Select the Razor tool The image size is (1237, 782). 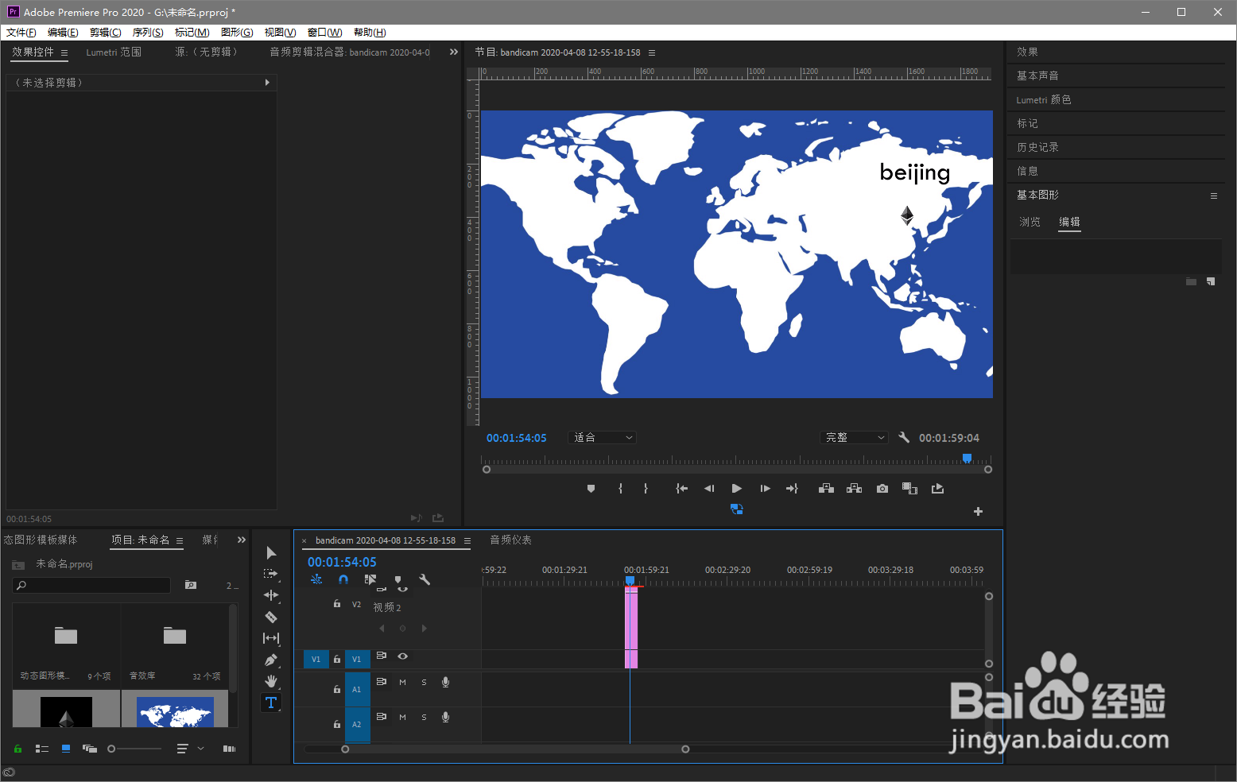[271, 617]
